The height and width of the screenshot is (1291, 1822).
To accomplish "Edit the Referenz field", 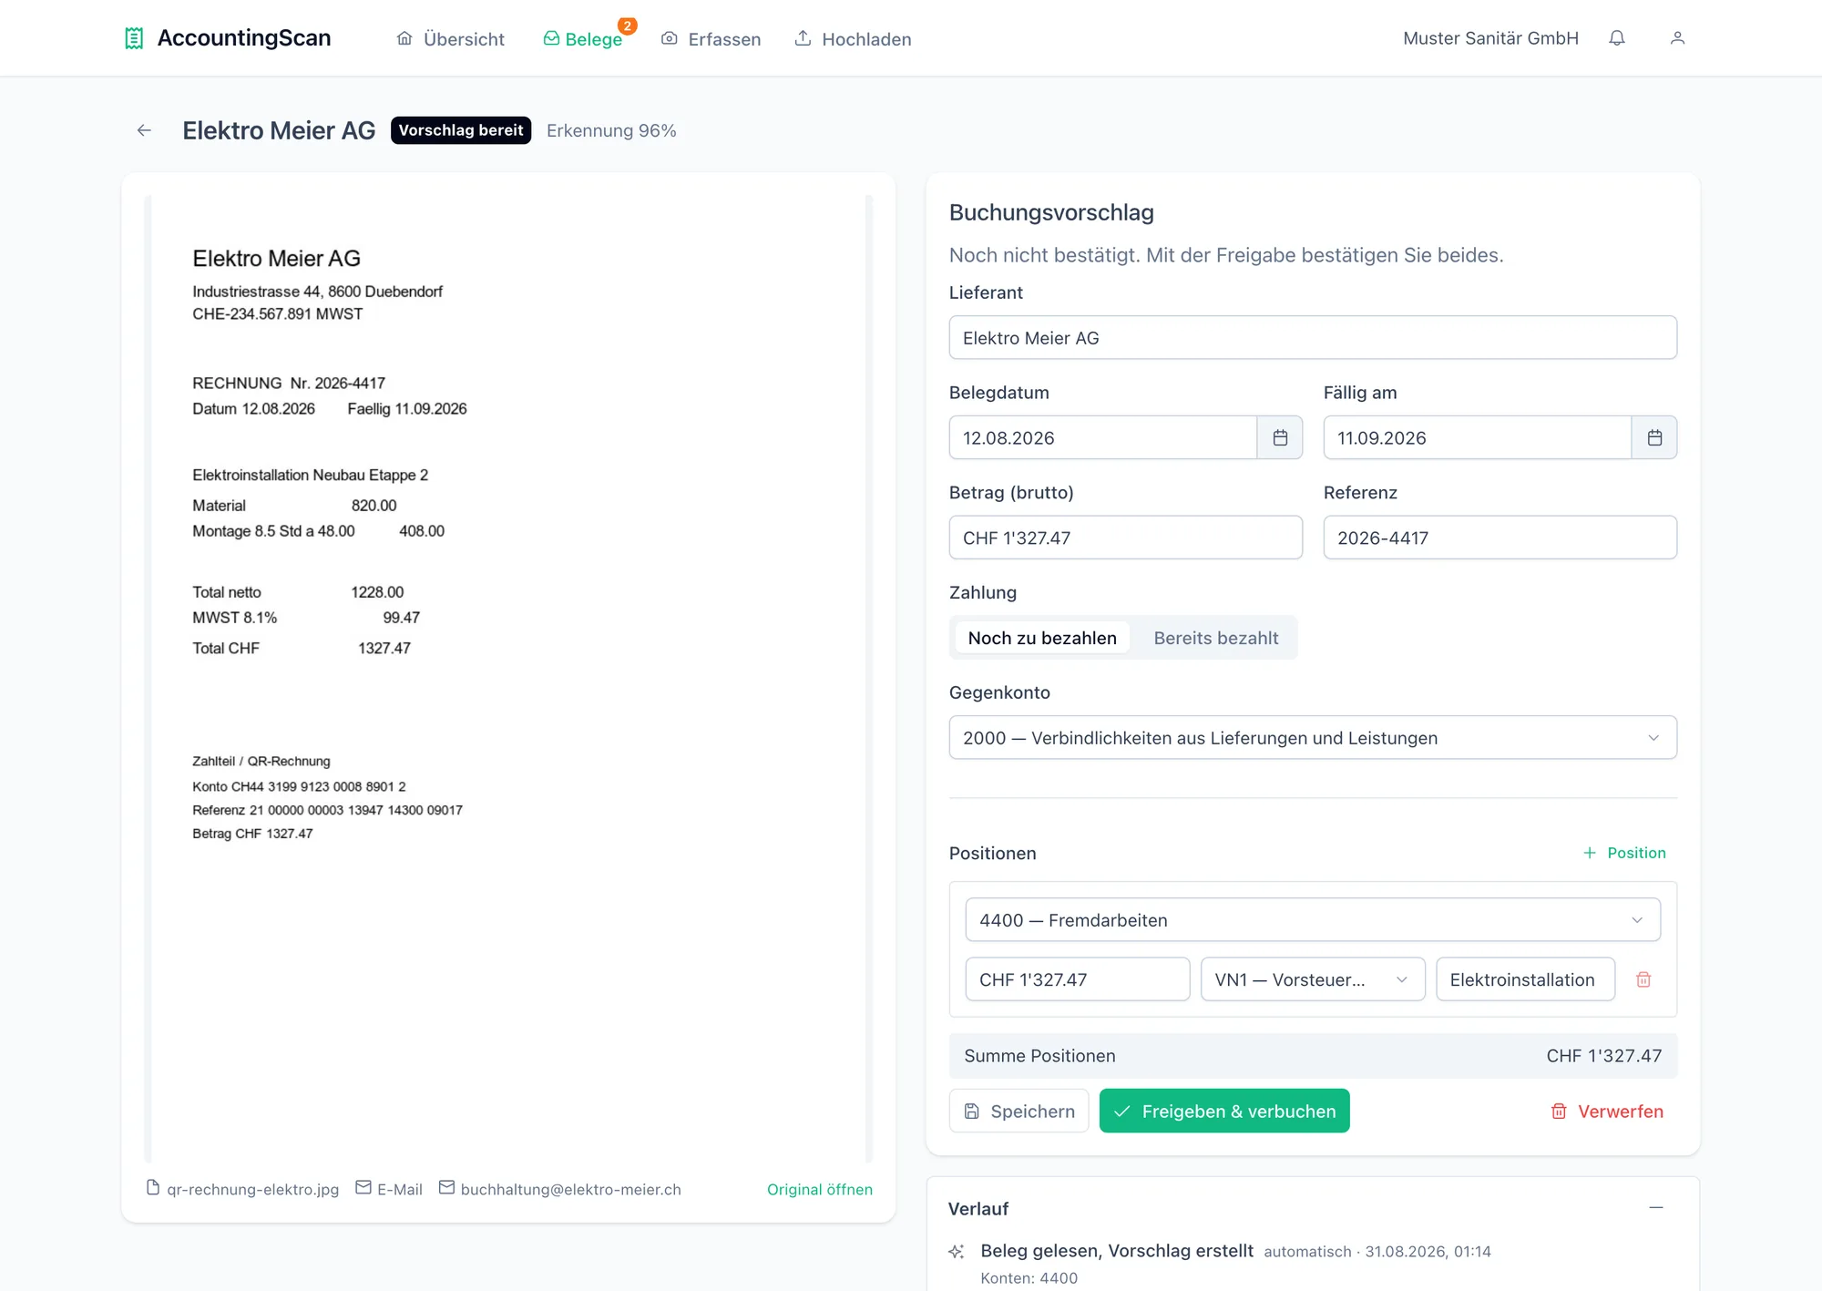I will click(x=1500, y=538).
